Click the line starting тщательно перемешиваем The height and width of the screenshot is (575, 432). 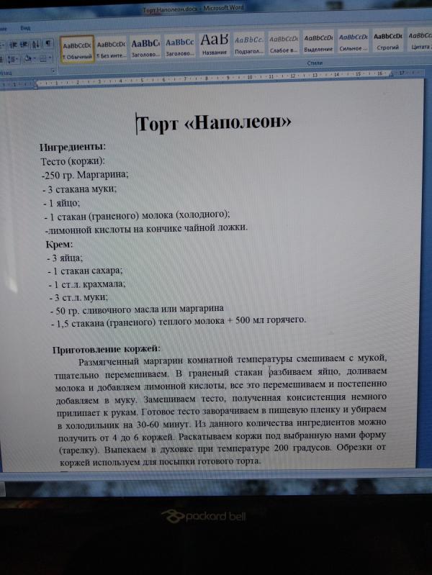(x=220, y=373)
